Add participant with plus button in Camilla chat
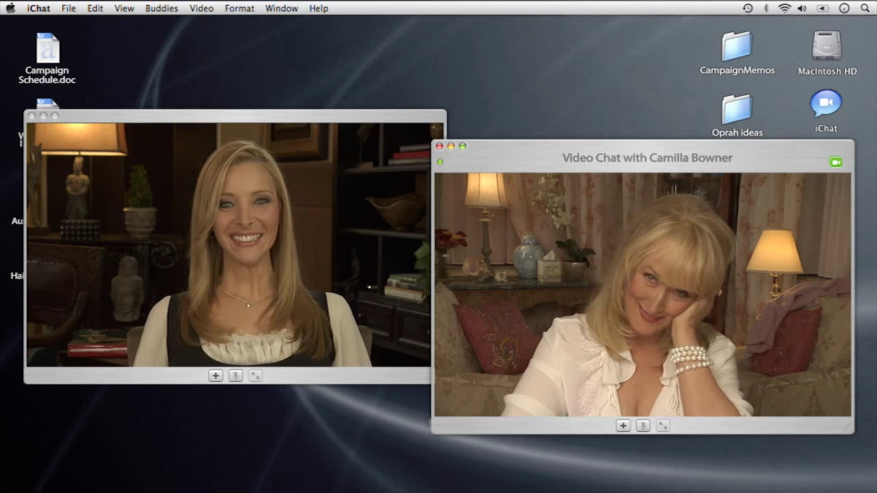The width and height of the screenshot is (877, 493). [x=623, y=425]
